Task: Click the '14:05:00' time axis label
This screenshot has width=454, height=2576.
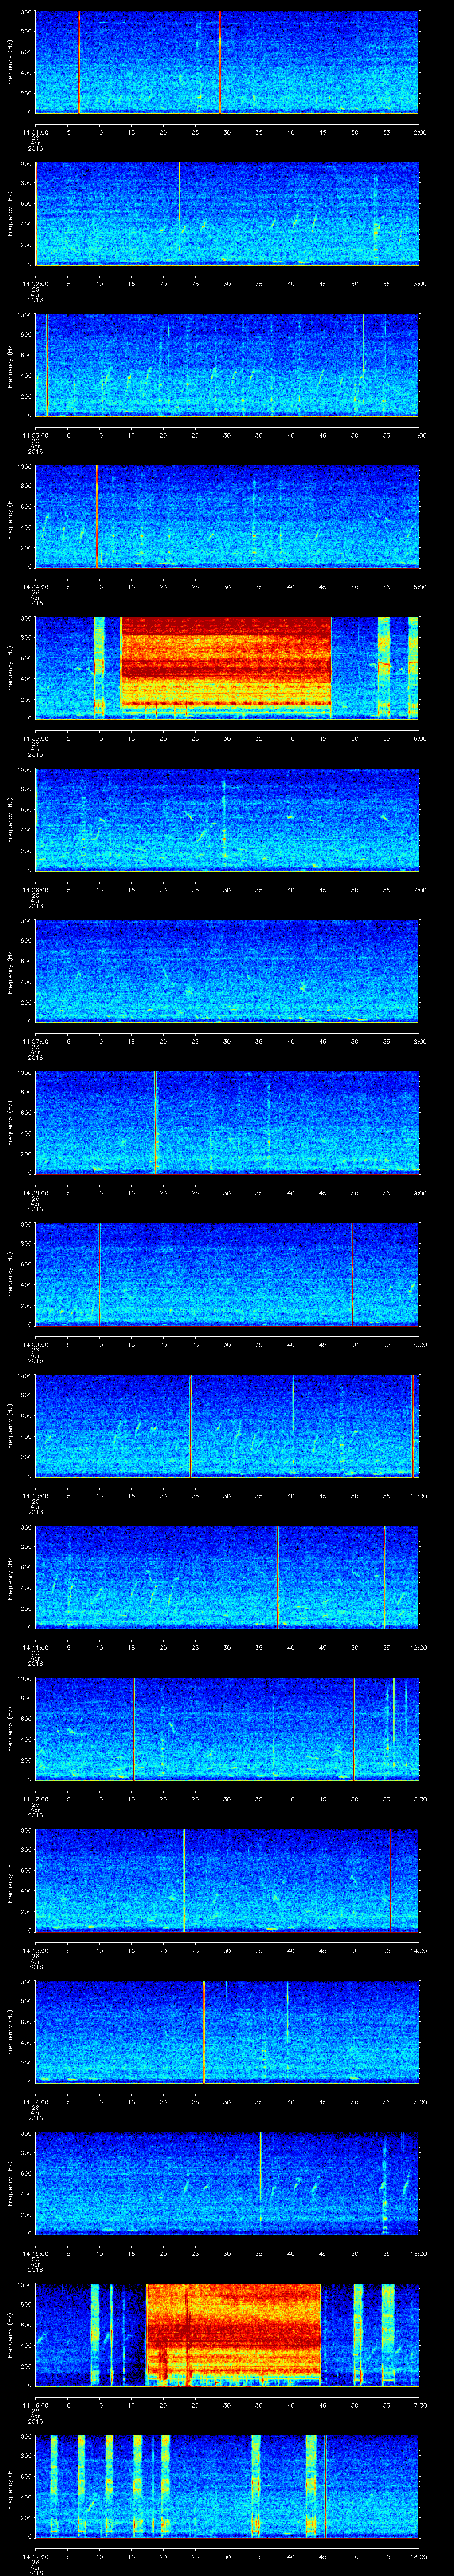Action: coord(35,738)
